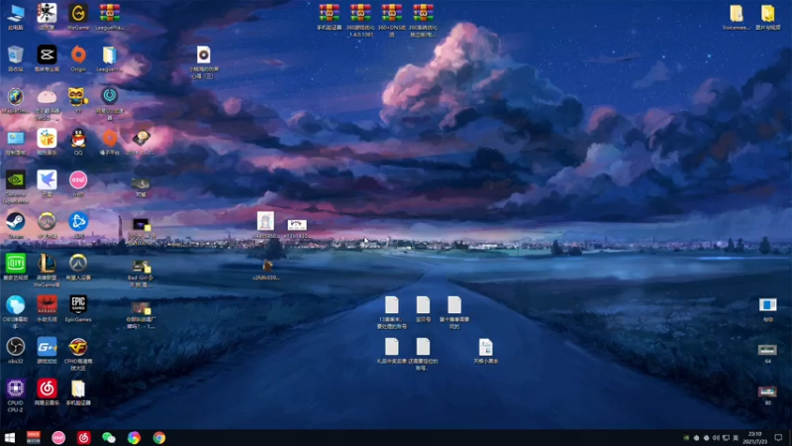Viewport: 792px width, 446px height.
Task: Open Google Chrome from the taskbar
Action: pyautogui.click(x=159, y=437)
